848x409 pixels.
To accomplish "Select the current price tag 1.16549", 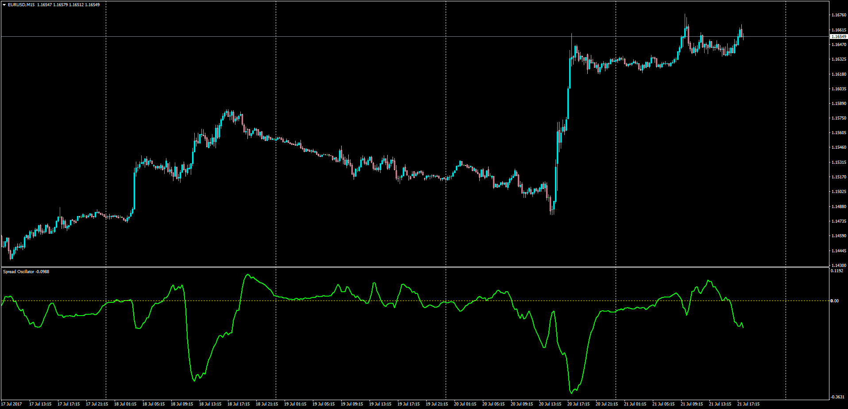I will tap(839, 36).
